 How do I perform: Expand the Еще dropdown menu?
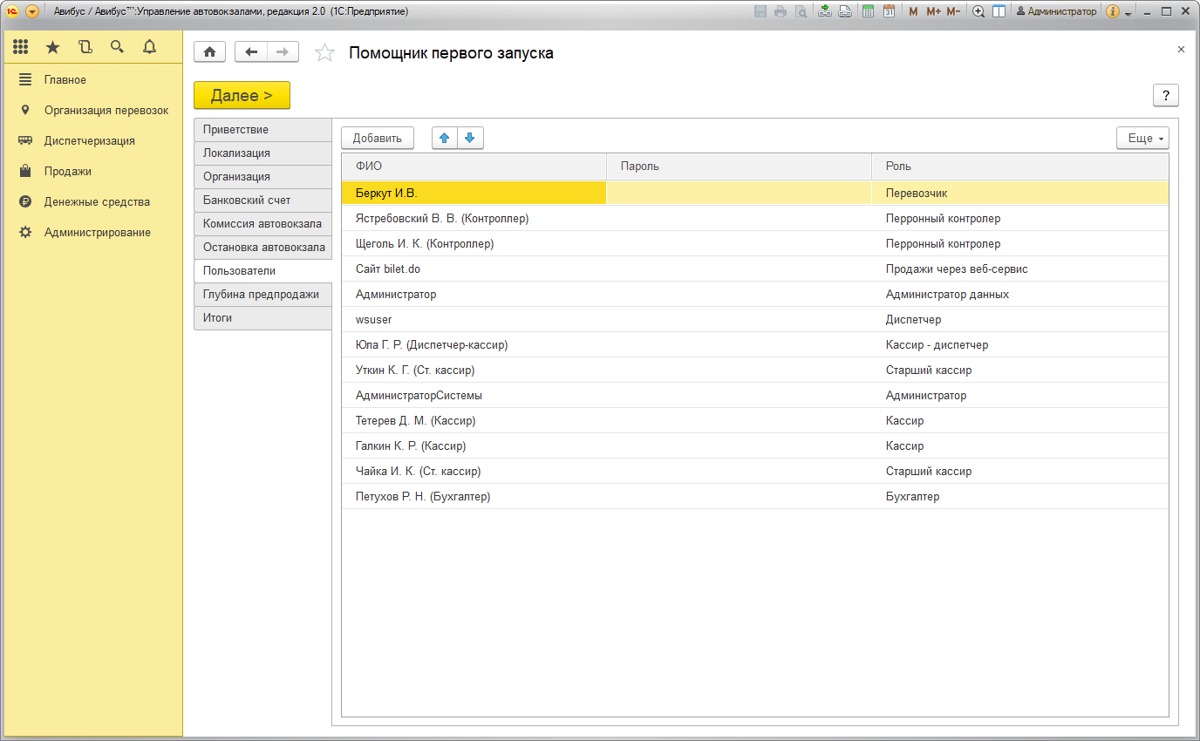coord(1142,138)
